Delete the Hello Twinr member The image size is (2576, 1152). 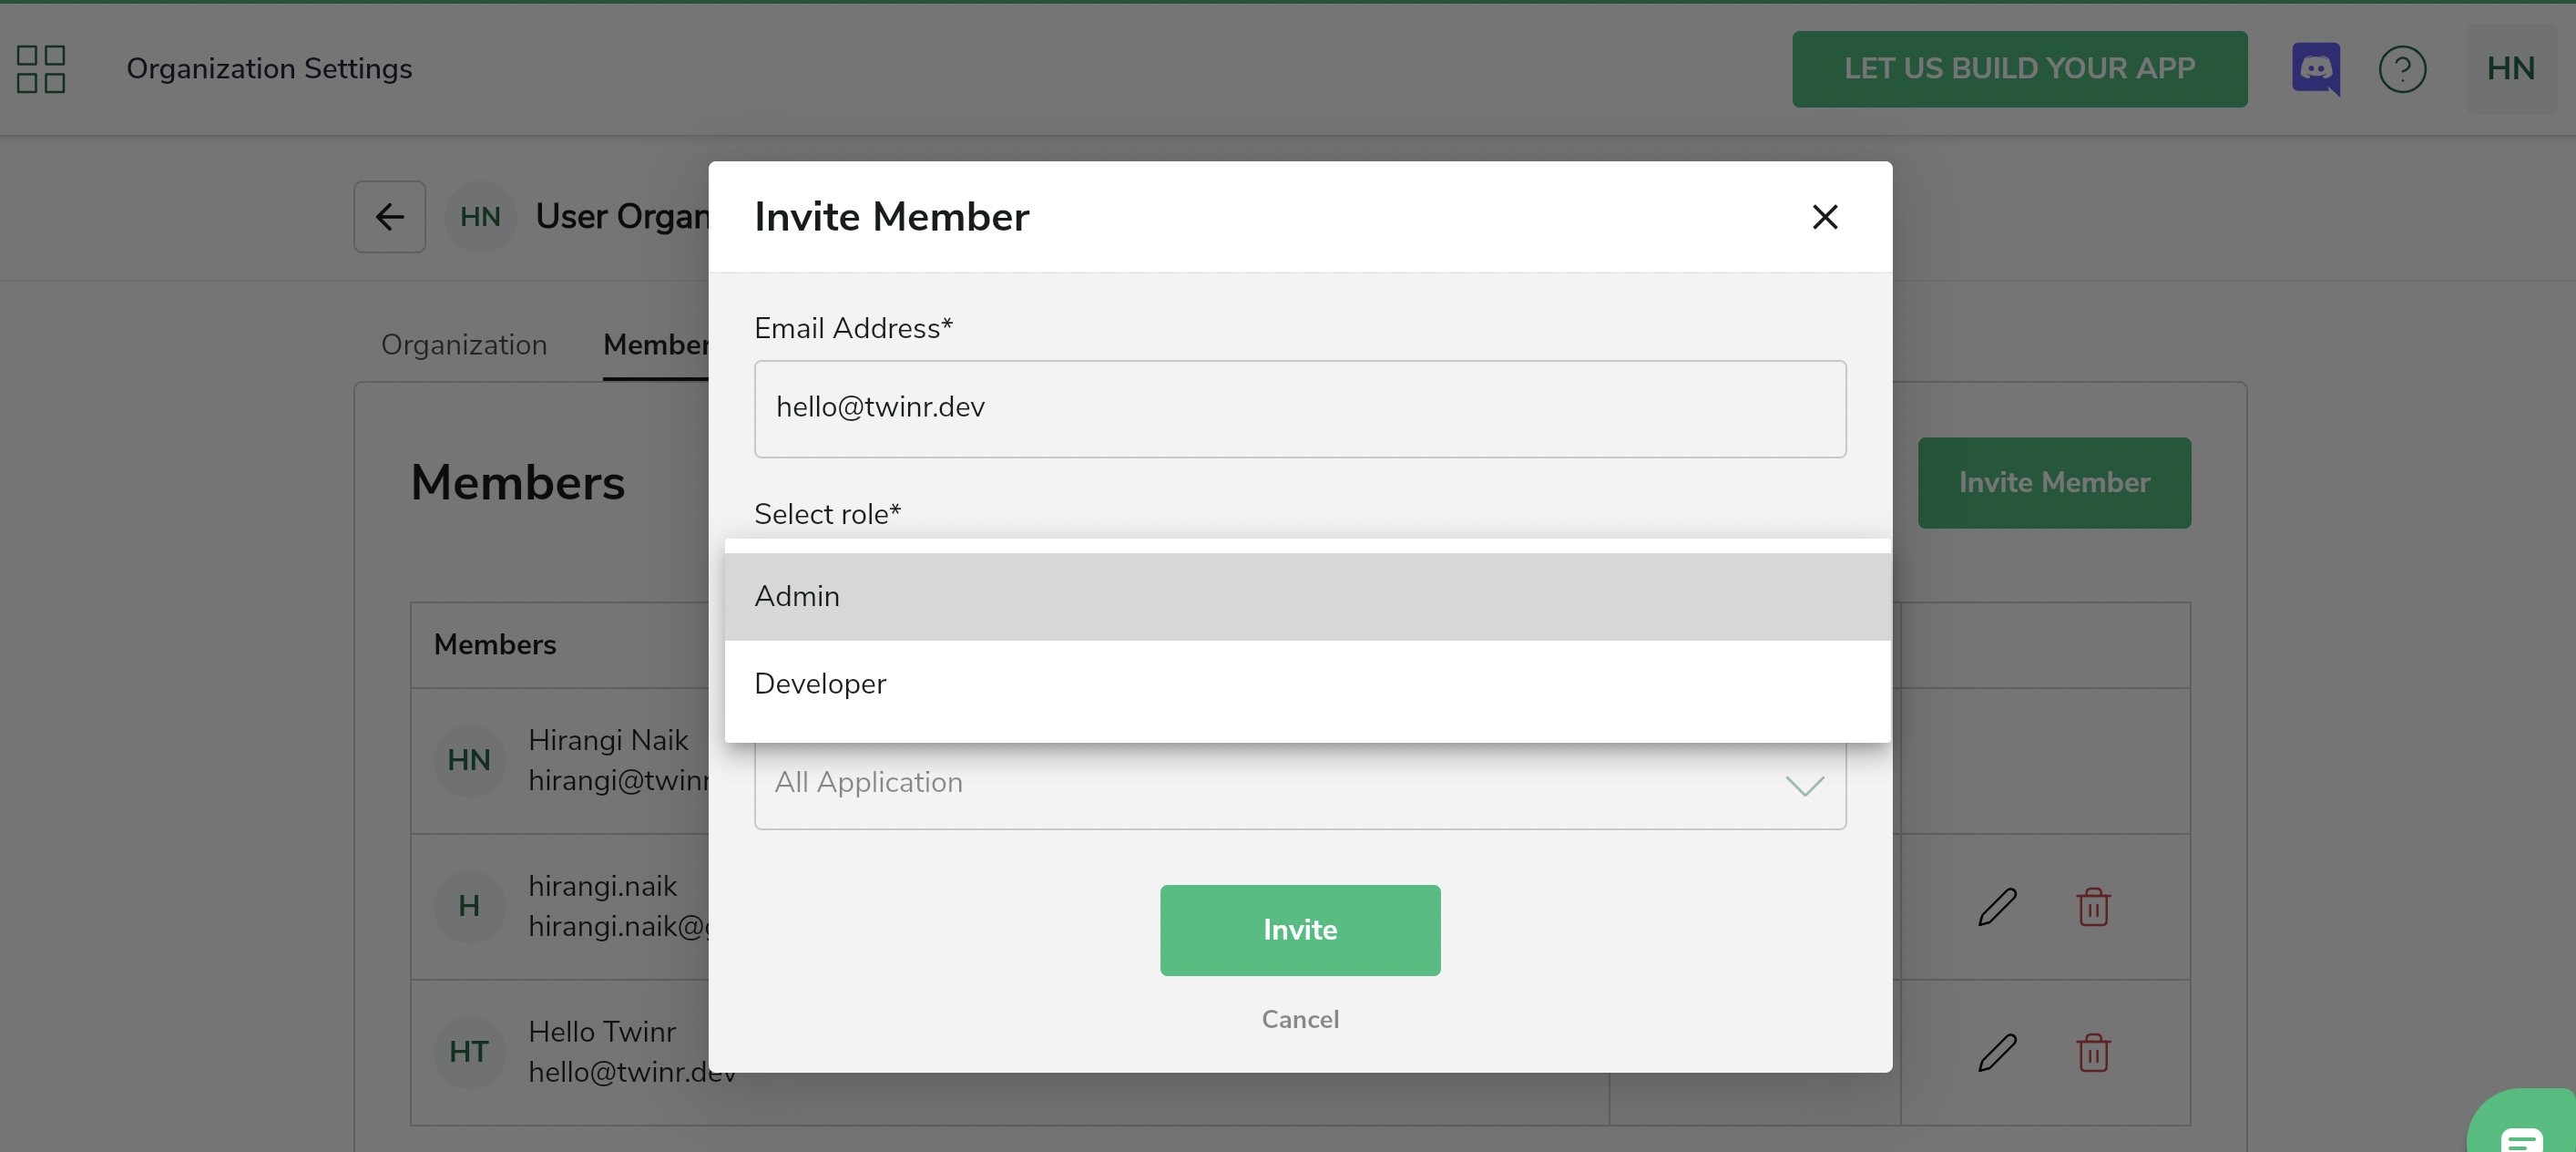click(x=2092, y=1052)
